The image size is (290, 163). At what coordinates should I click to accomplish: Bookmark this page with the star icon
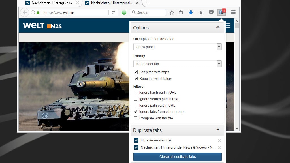click(x=172, y=12)
